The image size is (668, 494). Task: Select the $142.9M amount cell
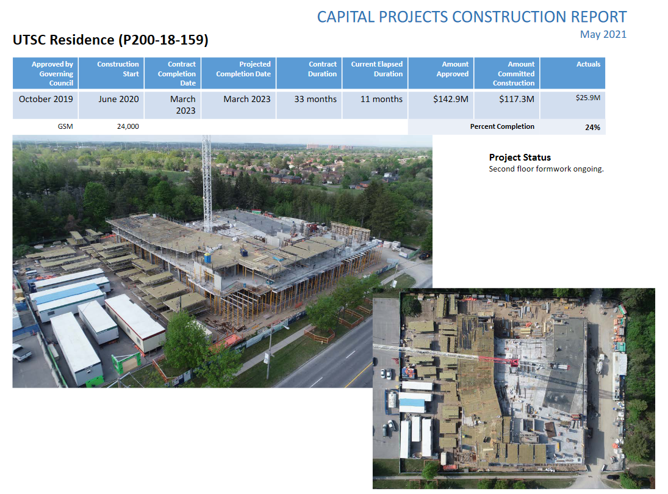point(441,104)
